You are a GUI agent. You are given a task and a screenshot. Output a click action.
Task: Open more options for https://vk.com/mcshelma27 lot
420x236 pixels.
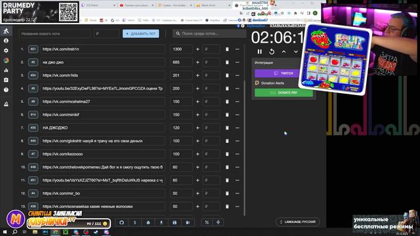point(238,102)
